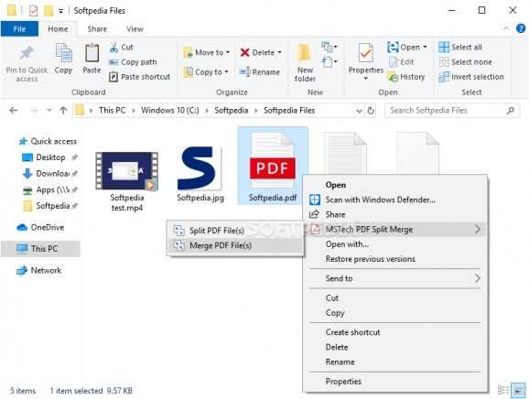Choose Split PDF File(s) in submenu
The height and width of the screenshot is (399, 529).
[235, 231]
